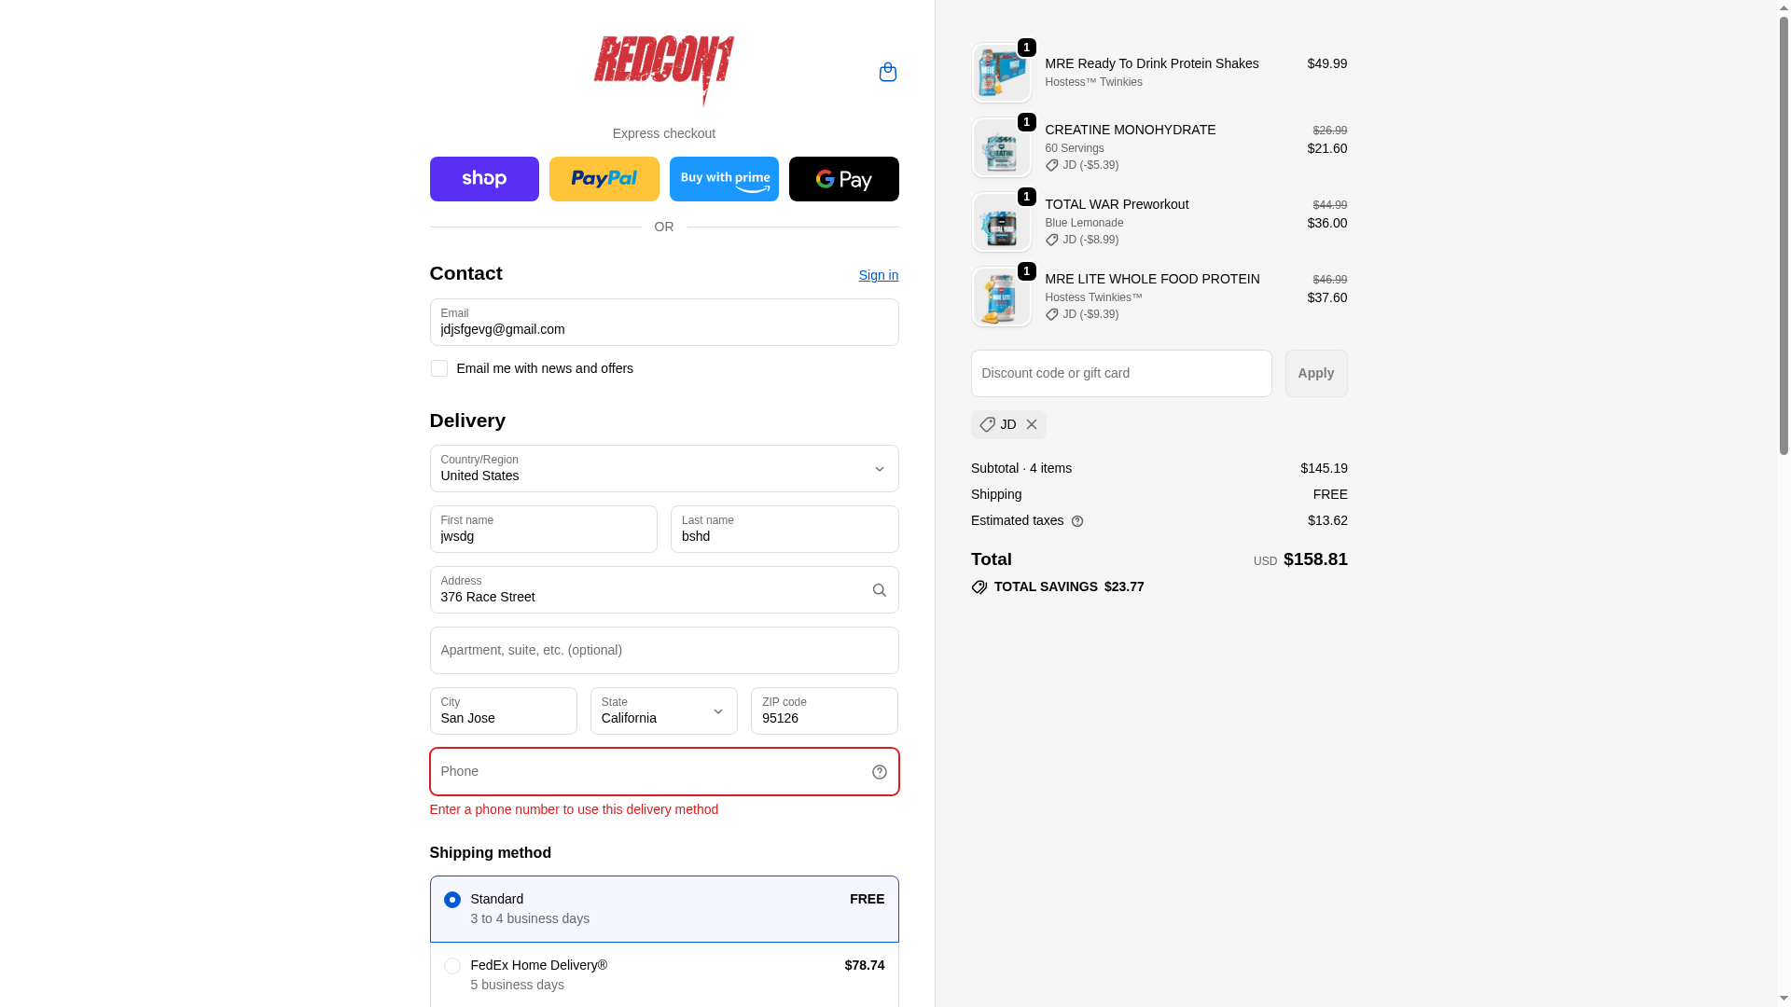Screen dimensions: 1791x1007
Task: Expand the State dropdown
Action: click(x=664, y=710)
